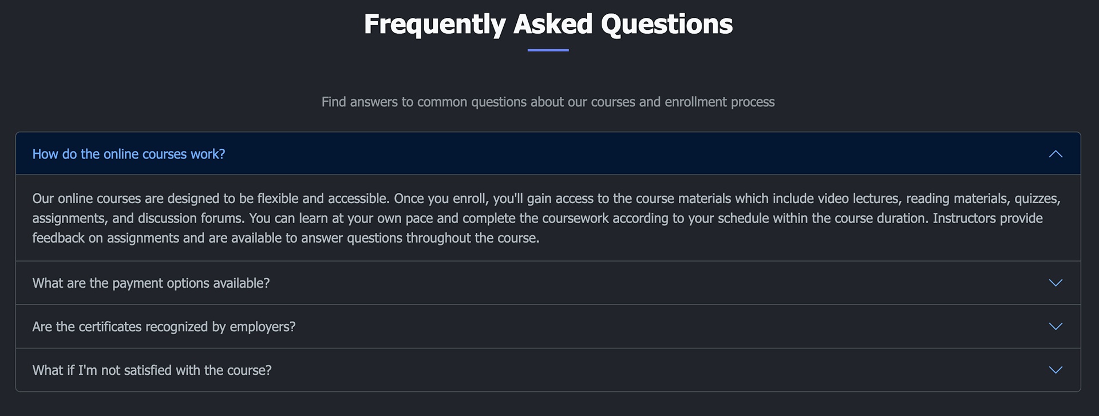Click "Our online courses" at the answer start
Image resolution: width=1099 pixels, height=416 pixels.
click(86, 199)
